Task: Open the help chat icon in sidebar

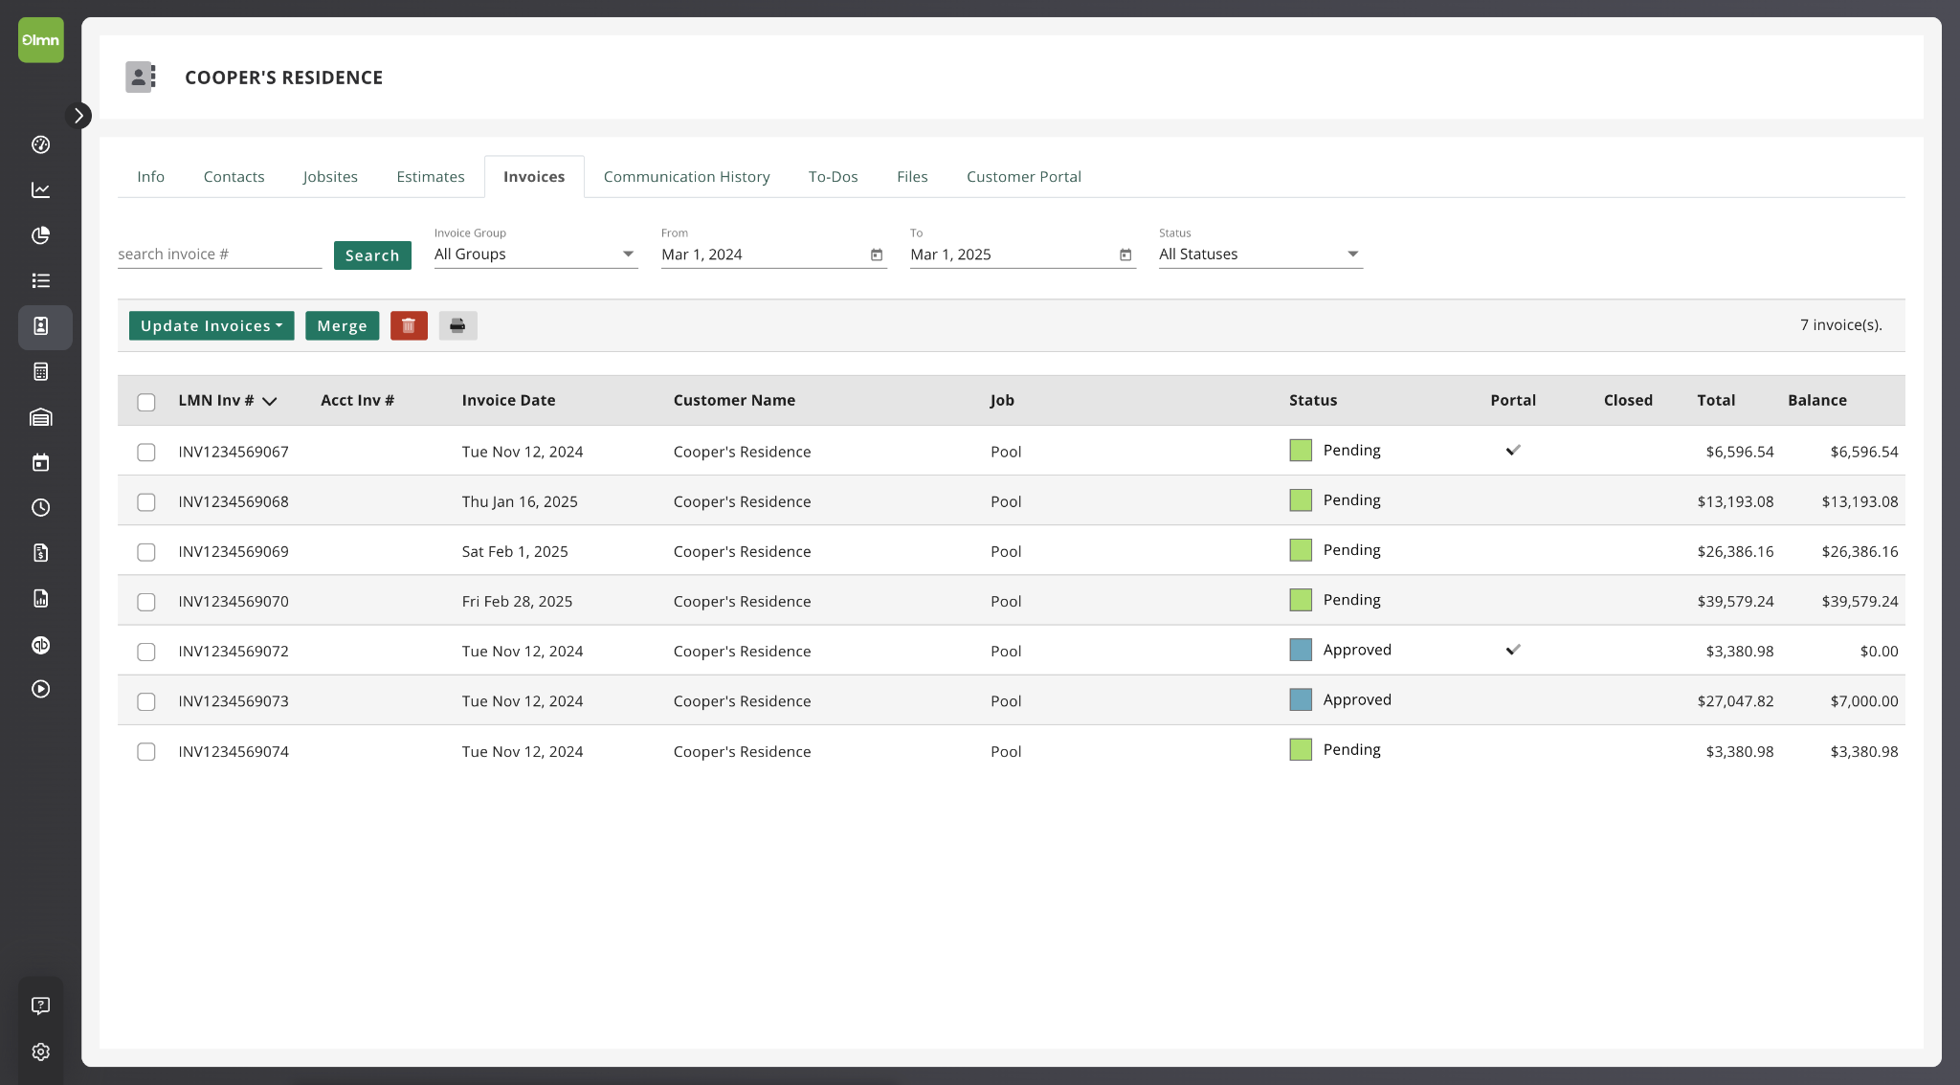Action: [x=41, y=1006]
